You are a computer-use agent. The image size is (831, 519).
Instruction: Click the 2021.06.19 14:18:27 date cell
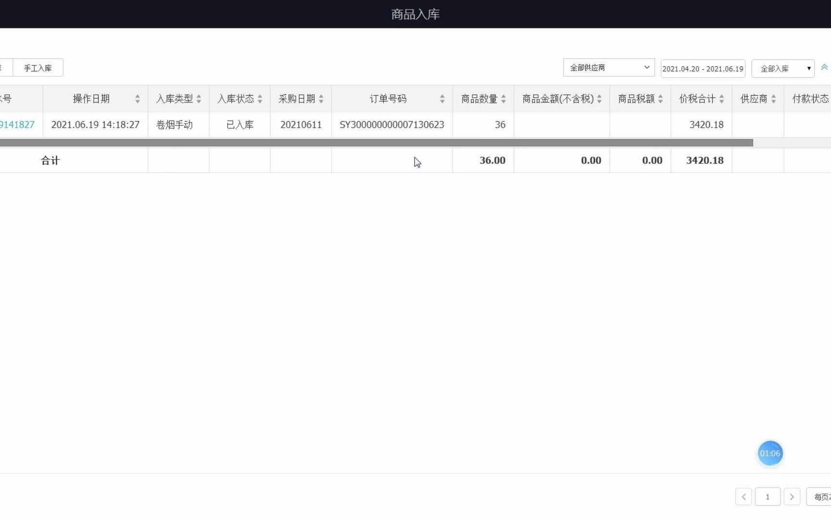[95, 124]
